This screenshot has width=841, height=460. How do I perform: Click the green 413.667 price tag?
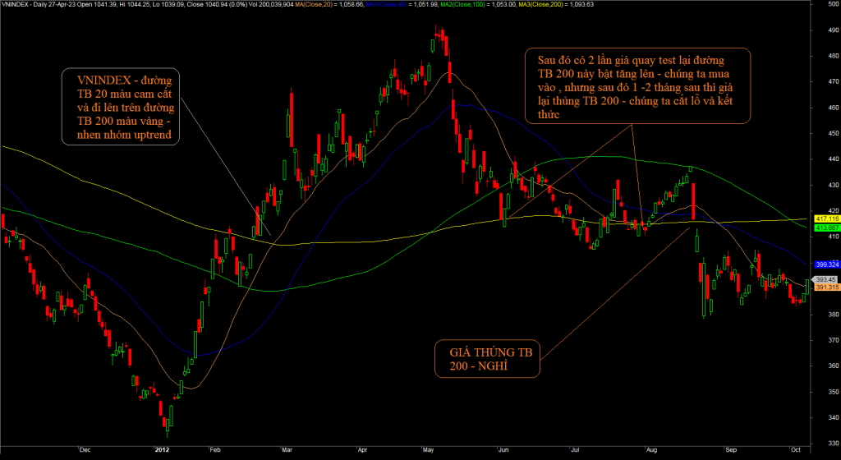(x=827, y=228)
